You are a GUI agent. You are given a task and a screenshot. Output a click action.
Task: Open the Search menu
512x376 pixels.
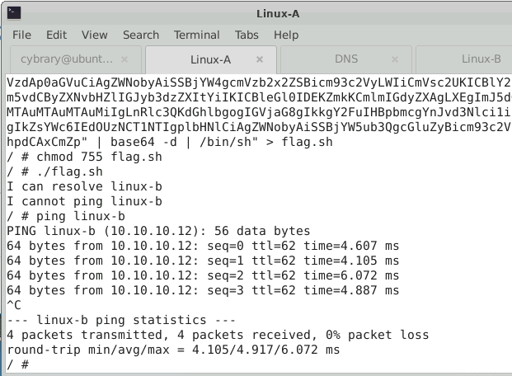pos(141,35)
